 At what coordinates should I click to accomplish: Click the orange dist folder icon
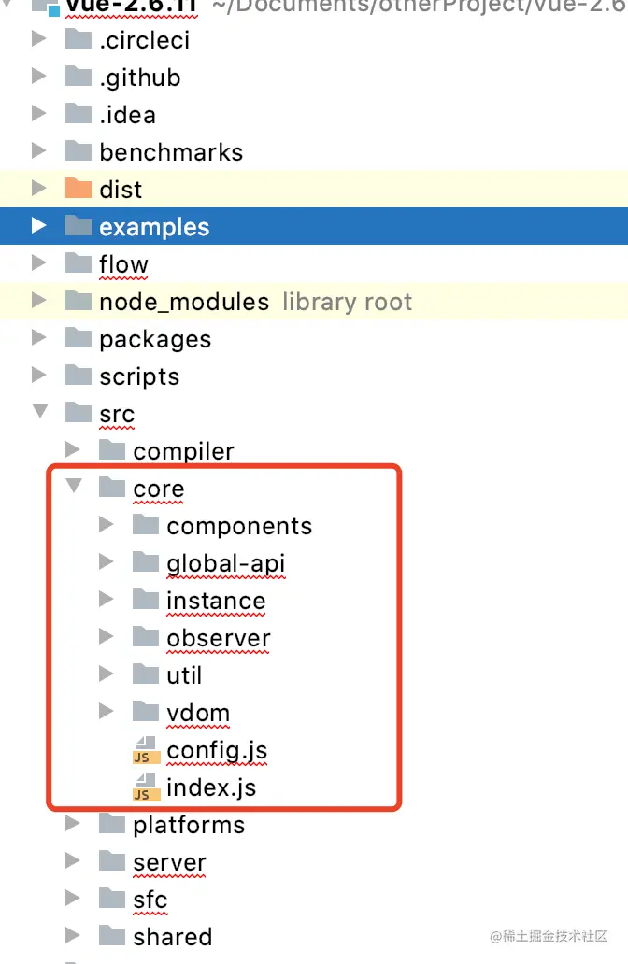78,190
